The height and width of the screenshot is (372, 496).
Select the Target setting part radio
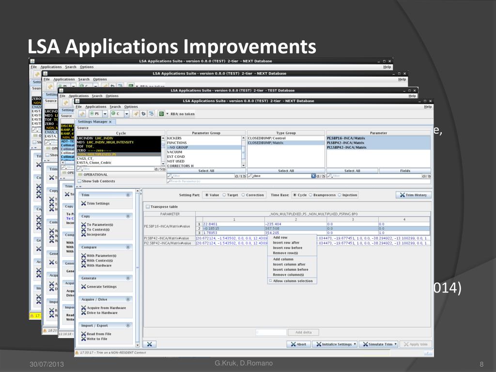click(224, 195)
